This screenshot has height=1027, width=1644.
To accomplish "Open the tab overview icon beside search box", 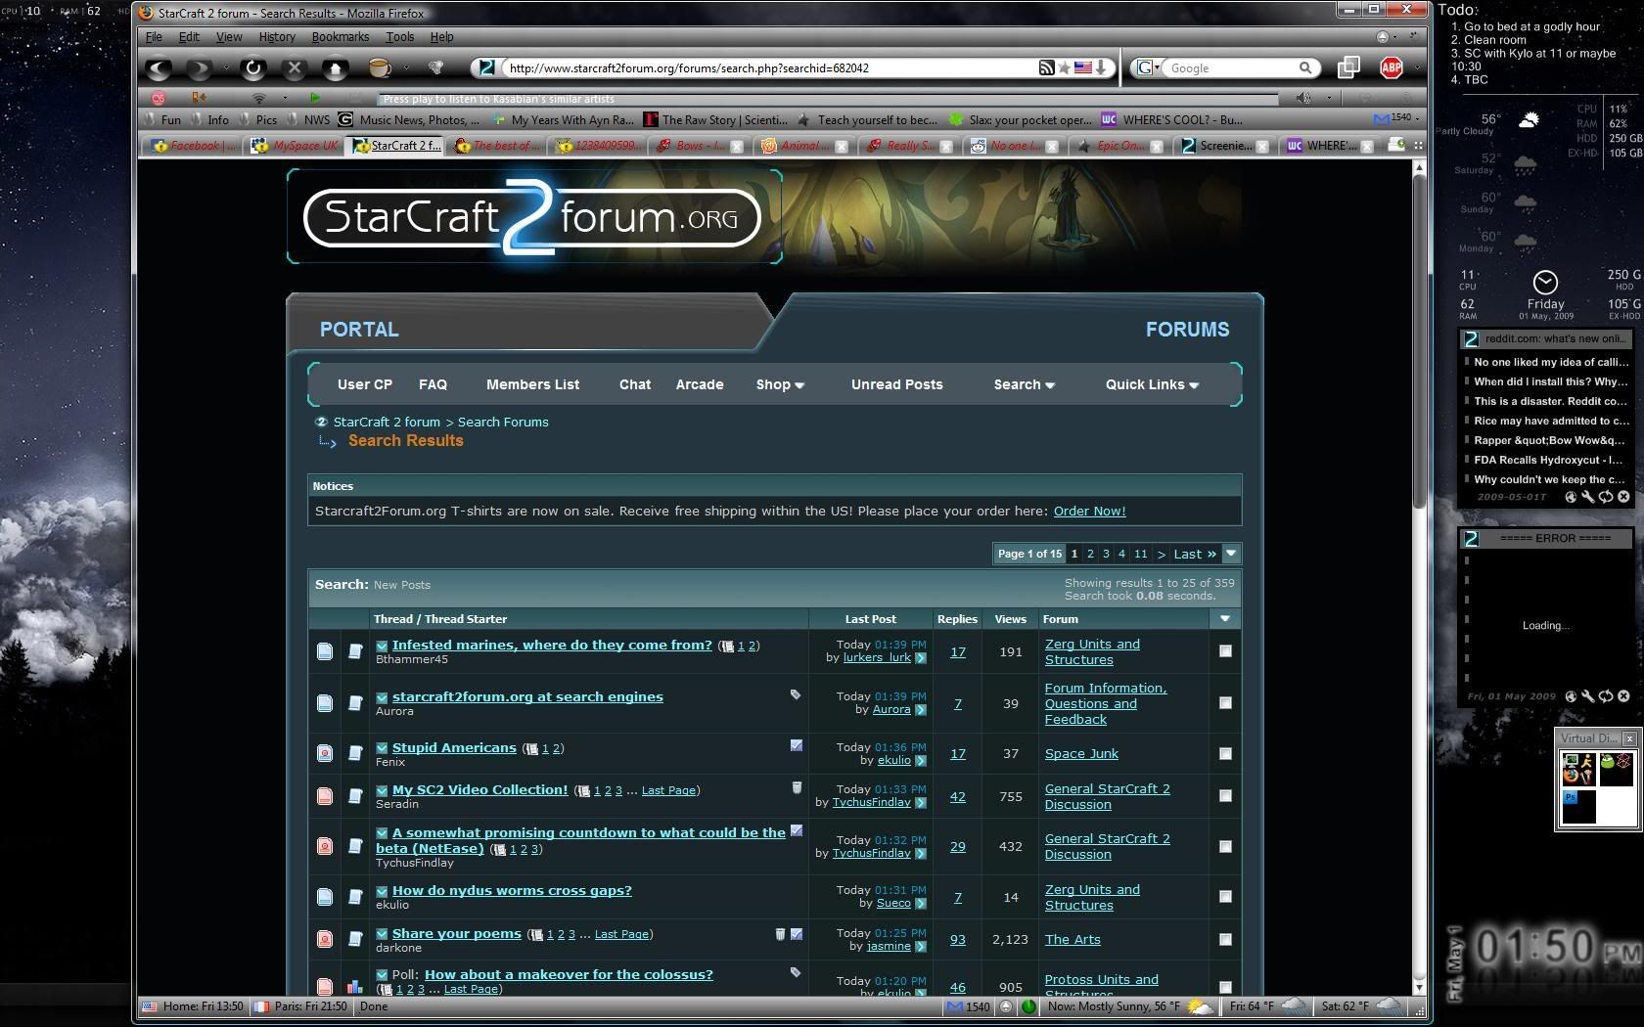I will [1348, 67].
